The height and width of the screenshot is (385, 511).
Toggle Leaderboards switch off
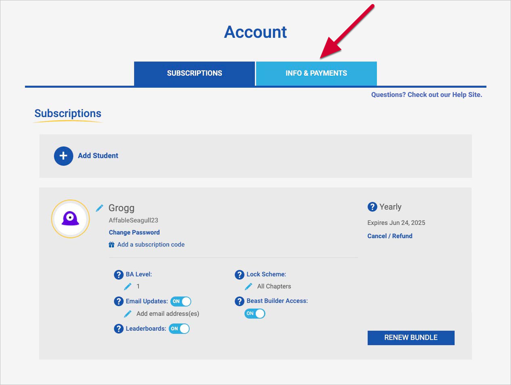point(179,329)
